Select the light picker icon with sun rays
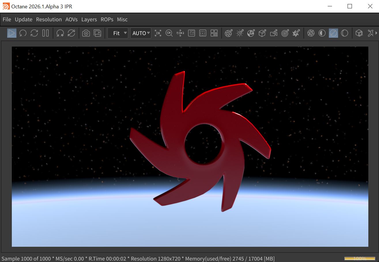The height and width of the screenshot is (262, 379). coord(240,33)
